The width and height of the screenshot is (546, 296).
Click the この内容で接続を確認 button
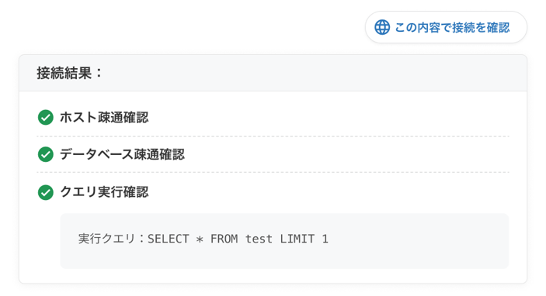tap(446, 27)
